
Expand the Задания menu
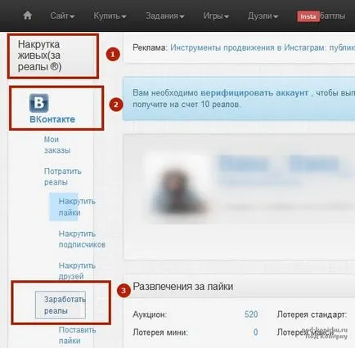coord(164,16)
